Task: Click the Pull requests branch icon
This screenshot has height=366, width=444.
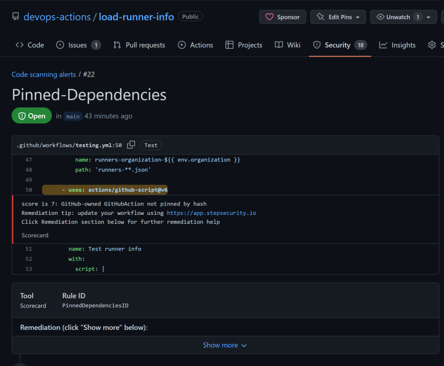Action: [117, 45]
